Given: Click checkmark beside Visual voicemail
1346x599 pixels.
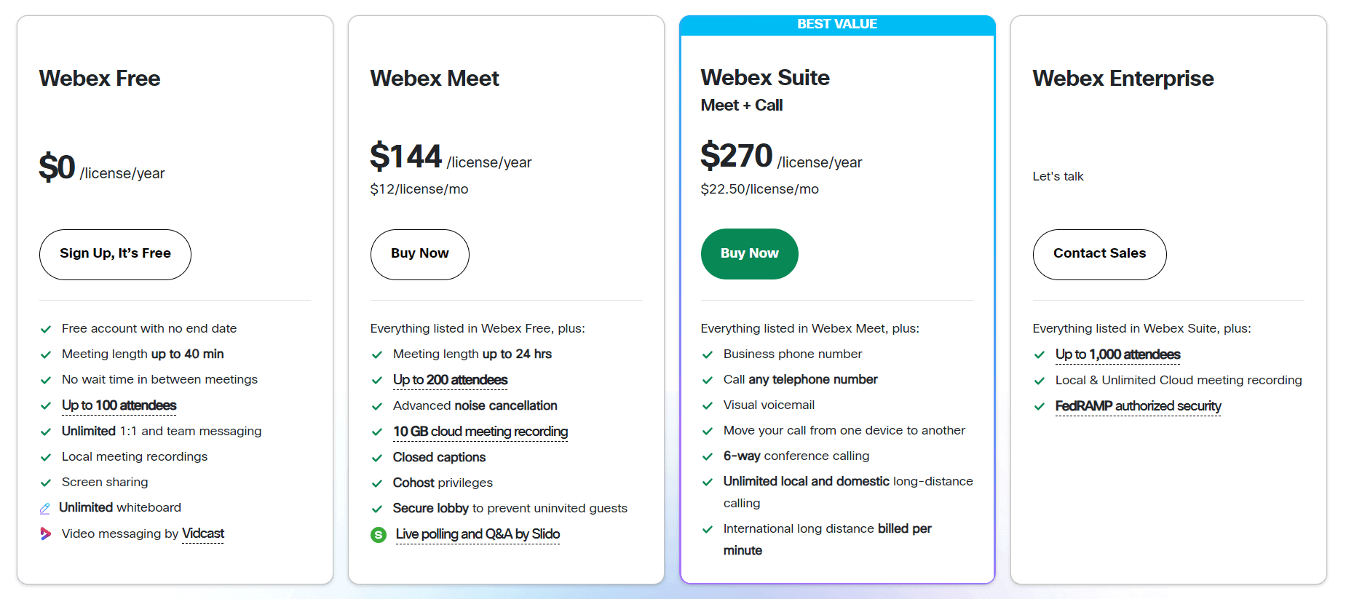Looking at the screenshot, I should pyautogui.click(x=707, y=405).
